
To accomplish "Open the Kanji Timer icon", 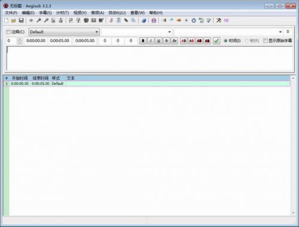I will tap(202, 20).
